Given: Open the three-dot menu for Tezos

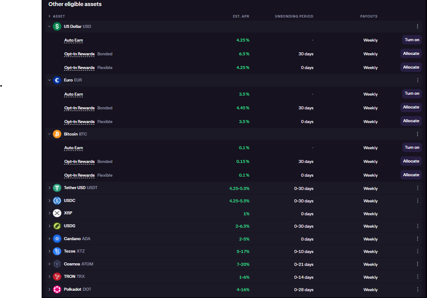Looking at the screenshot, I should pos(417,251).
